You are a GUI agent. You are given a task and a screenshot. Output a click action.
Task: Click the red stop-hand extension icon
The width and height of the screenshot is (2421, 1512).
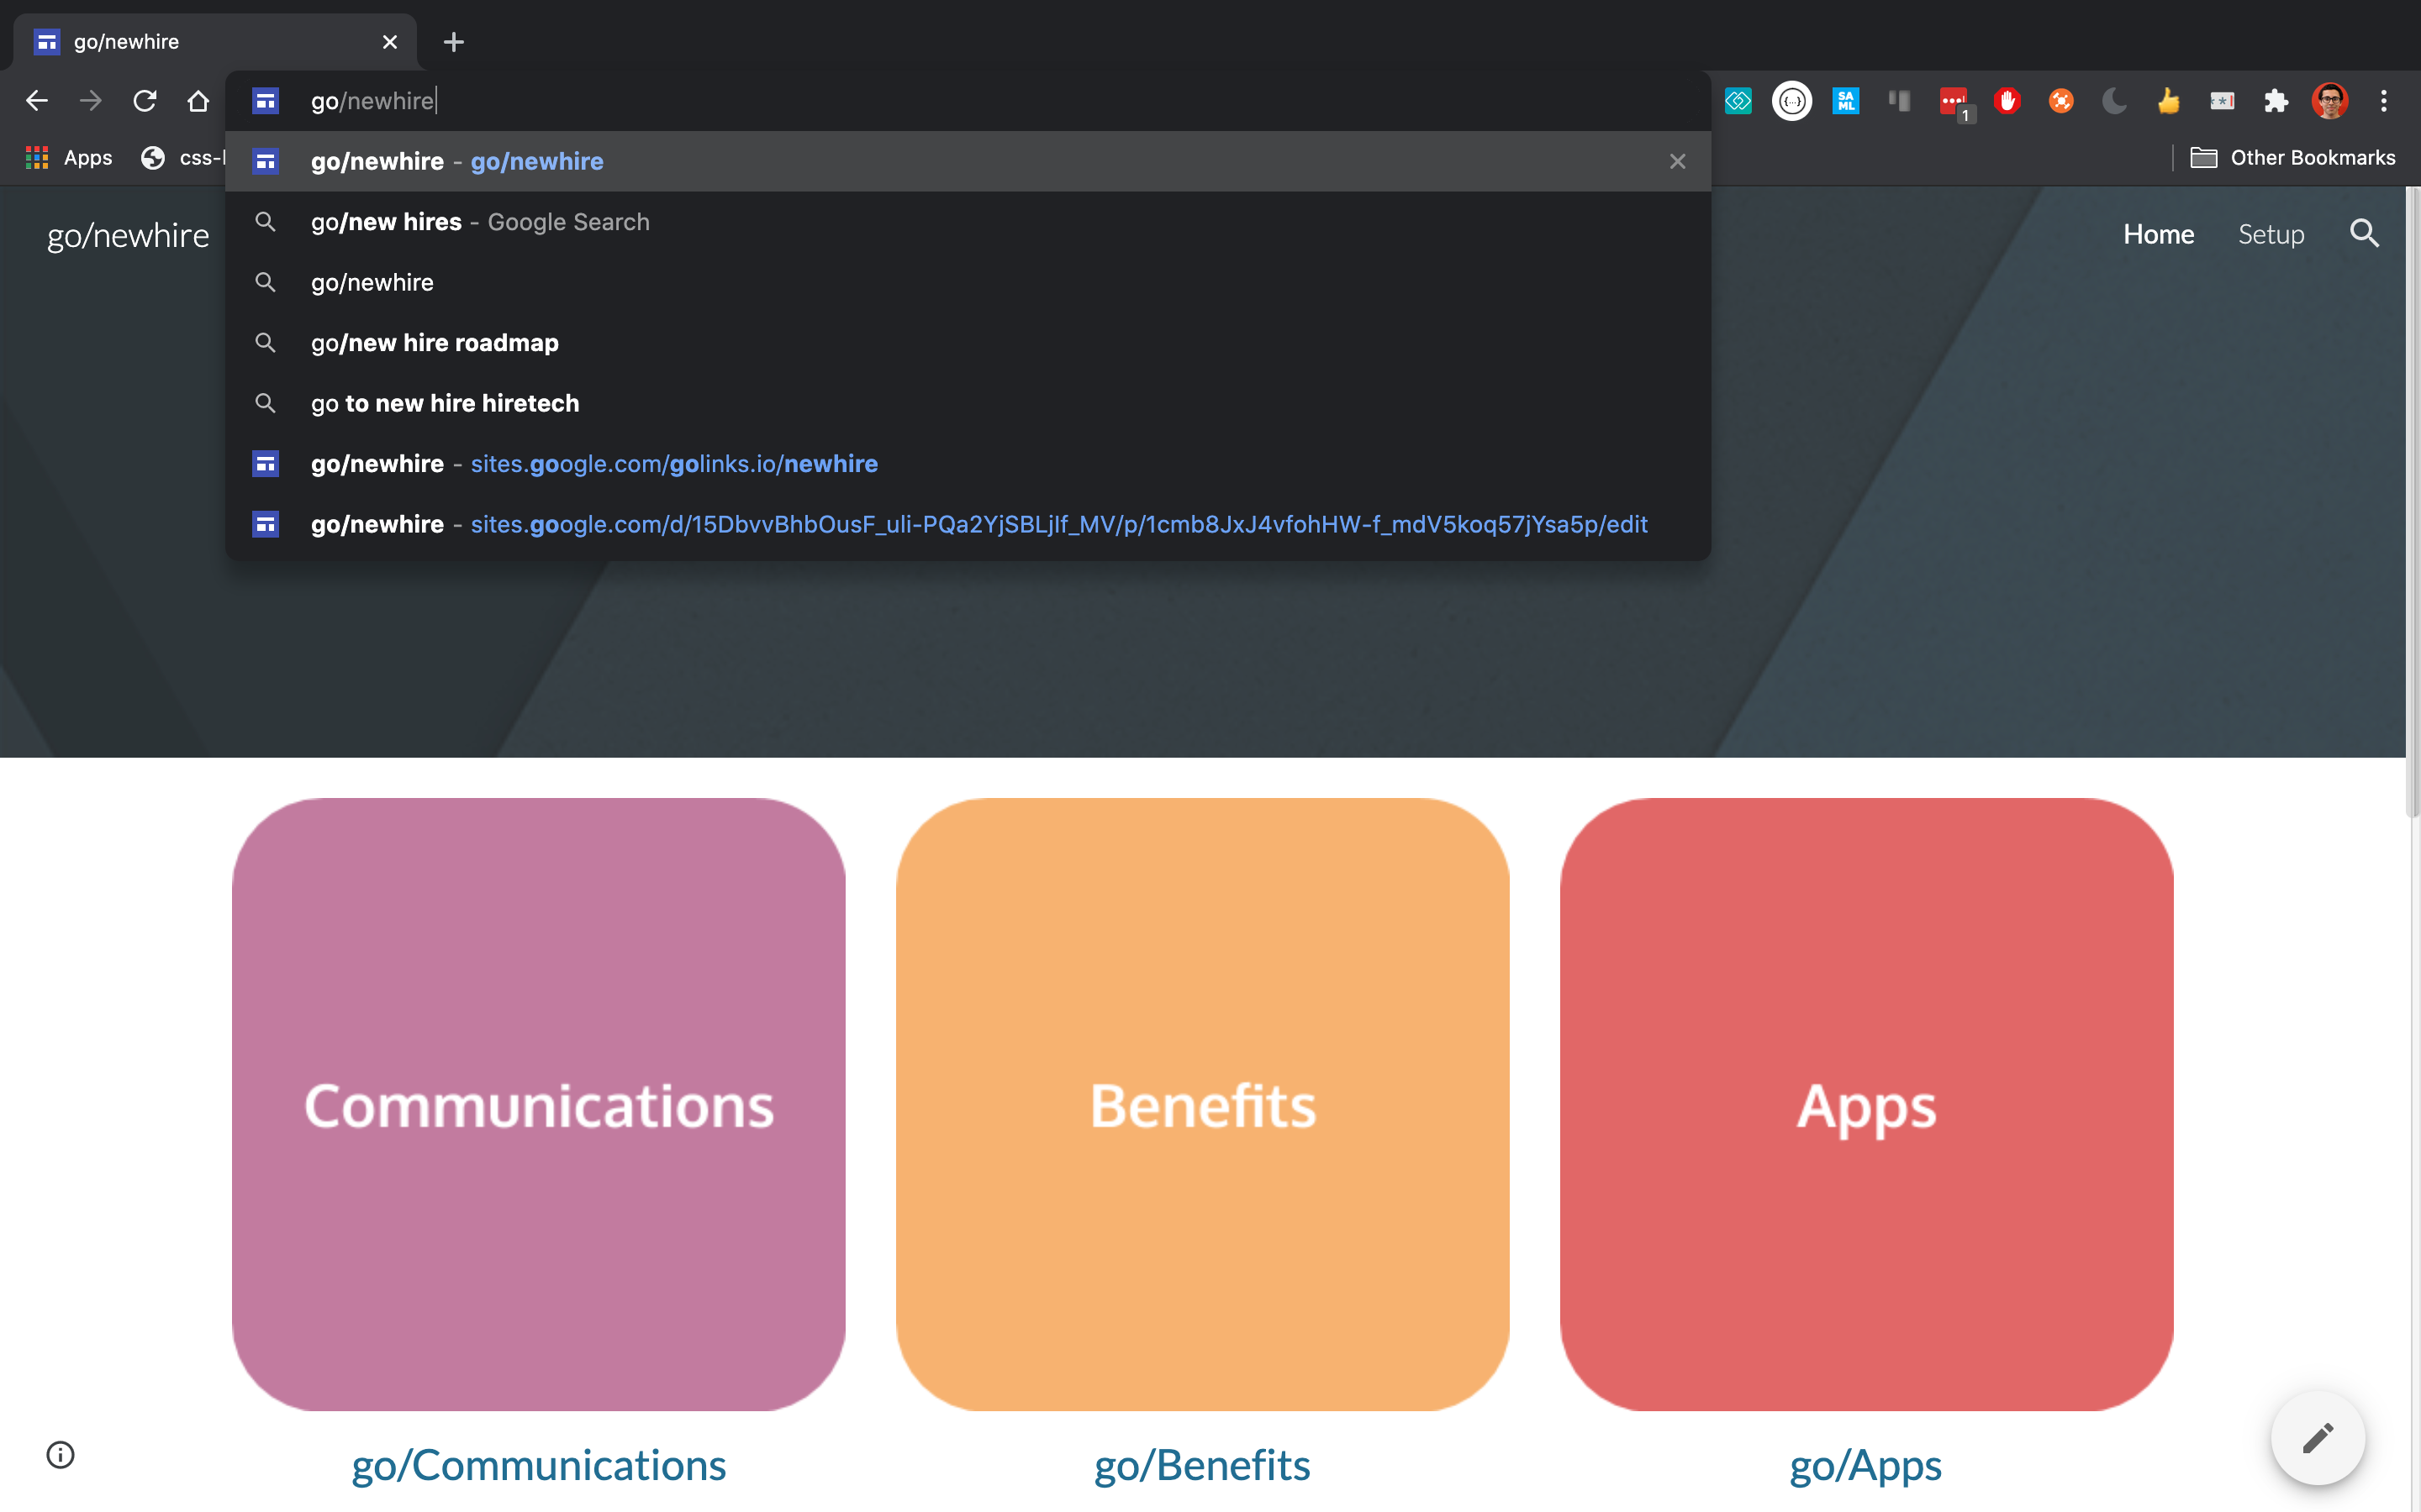point(2007,100)
